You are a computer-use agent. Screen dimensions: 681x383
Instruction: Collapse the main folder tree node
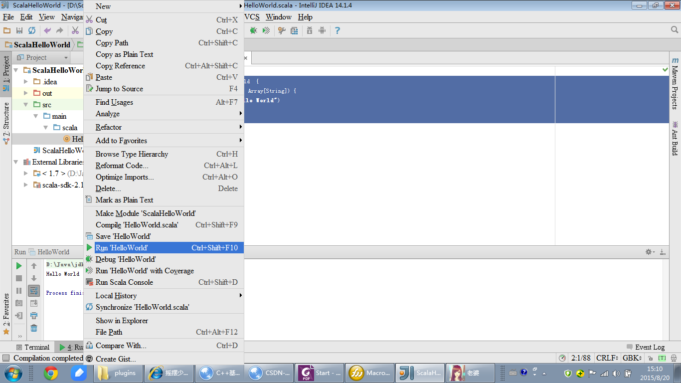(36, 116)
